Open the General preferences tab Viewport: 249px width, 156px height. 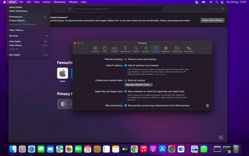[95, 50]
